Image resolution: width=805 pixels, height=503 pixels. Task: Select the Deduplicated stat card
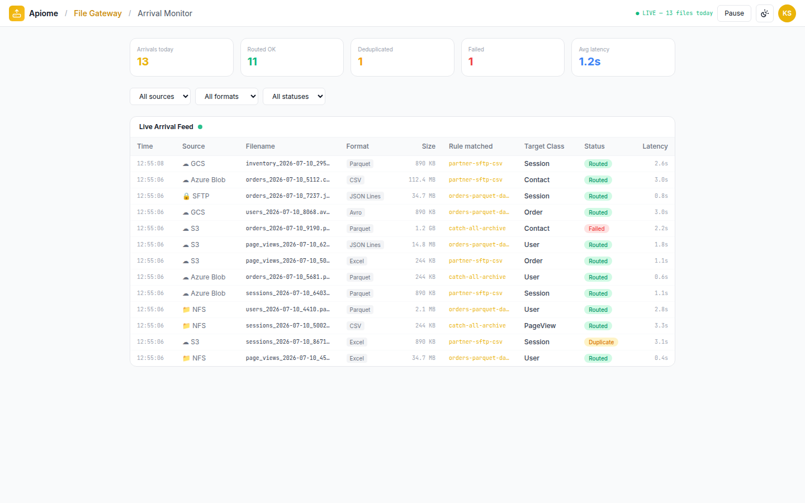click(x=402, y=57)
